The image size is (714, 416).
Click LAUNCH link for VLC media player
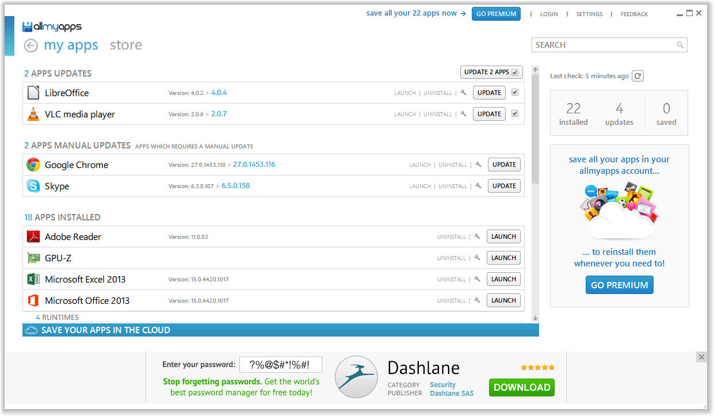click(x=405, y=115)
